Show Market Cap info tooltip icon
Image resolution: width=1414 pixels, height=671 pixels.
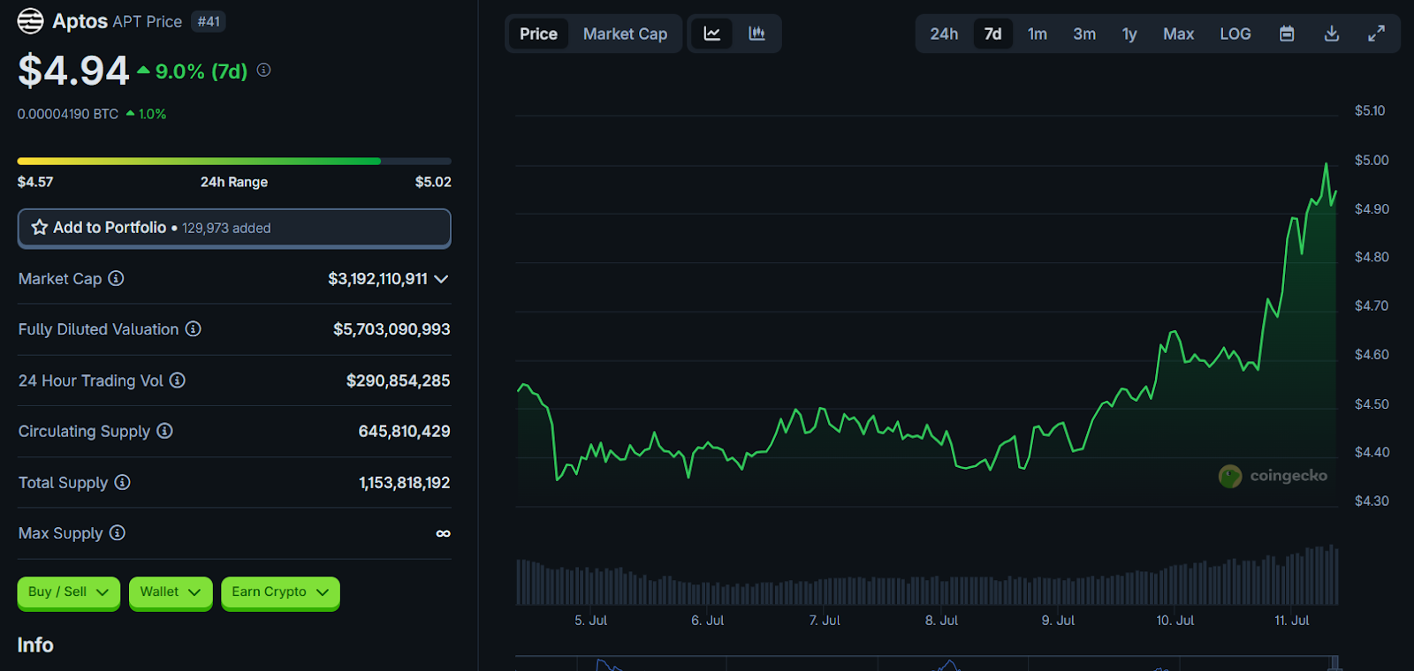pos(116,278)
